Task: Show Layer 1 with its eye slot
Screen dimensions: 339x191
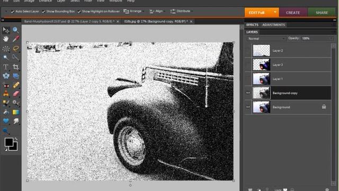Action: click(x=248, y=79)
